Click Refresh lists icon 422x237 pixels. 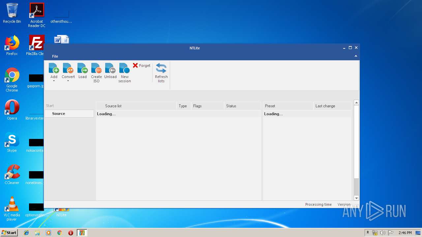click(161, 68)
